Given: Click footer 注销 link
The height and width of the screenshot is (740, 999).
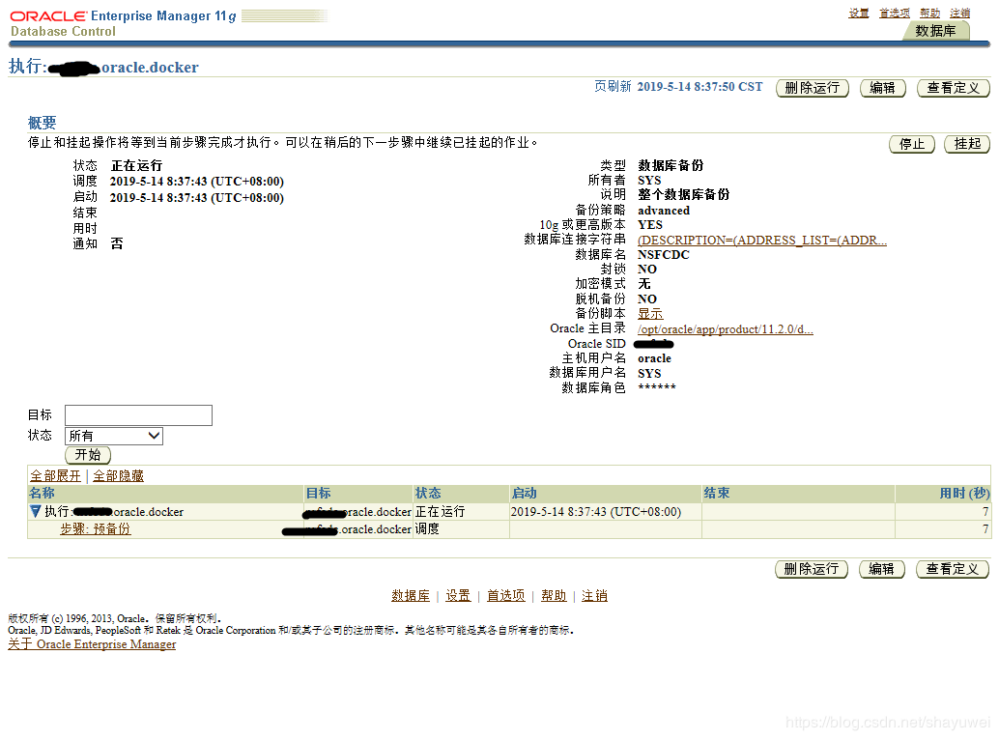Looking at the screenshot, I should click(x=594, y=595).
